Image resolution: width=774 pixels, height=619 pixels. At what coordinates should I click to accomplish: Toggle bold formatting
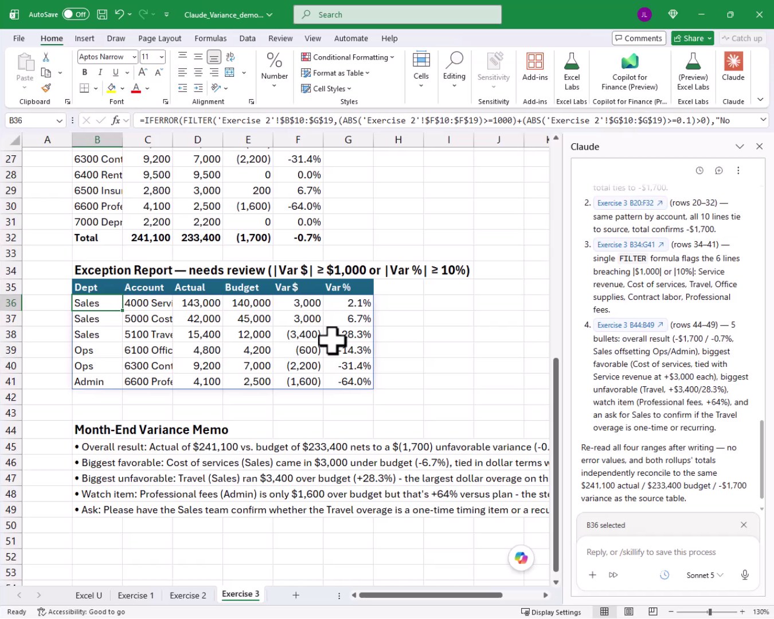pyautogui.click(x=85, y=72)
